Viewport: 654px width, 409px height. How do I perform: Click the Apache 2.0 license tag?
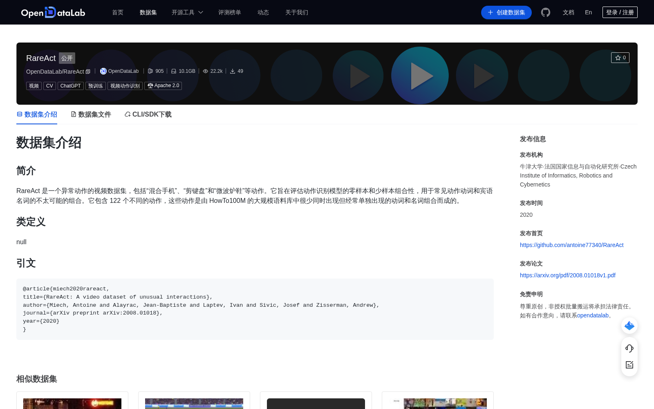click(163, 86)
